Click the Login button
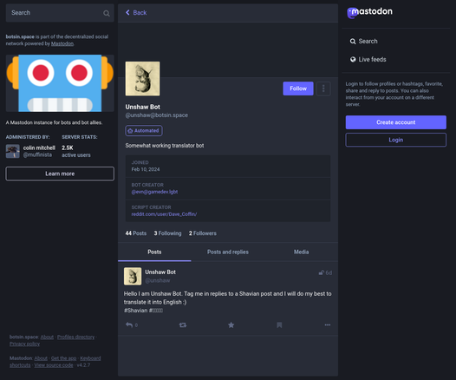 click(396, 140)
